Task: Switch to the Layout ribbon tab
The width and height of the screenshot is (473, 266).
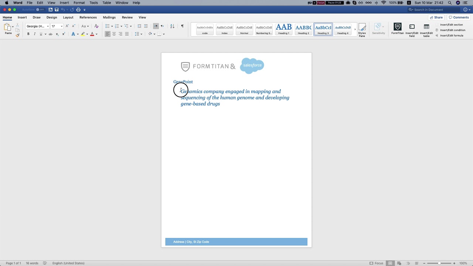Action: [x=68, y=17]
